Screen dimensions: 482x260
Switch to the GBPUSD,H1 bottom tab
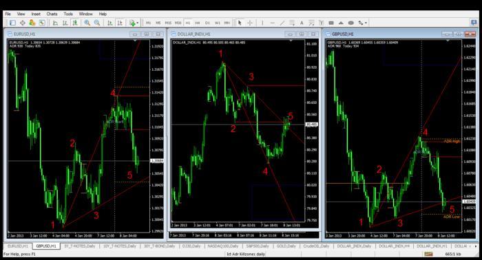click(46, 246)
